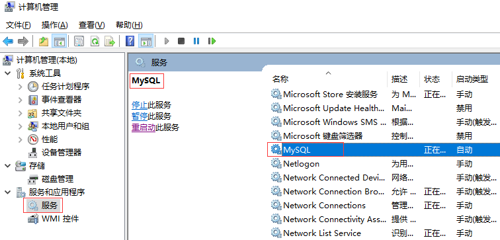Viewport: 500px width, 240px height.
Task: Select the Network Connectivity Ass... row
Action: 385,220
